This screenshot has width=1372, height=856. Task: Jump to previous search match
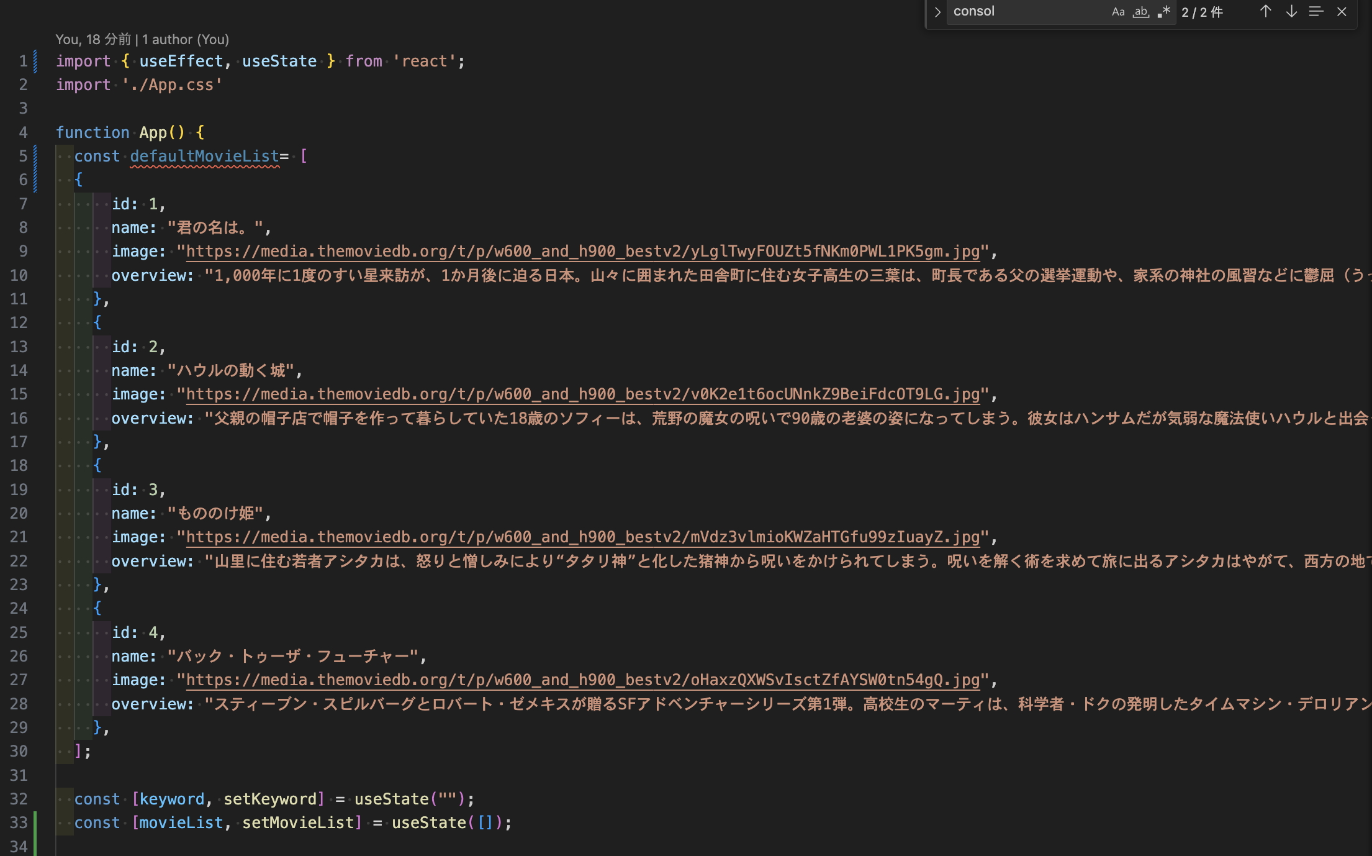click(1265, 12)
